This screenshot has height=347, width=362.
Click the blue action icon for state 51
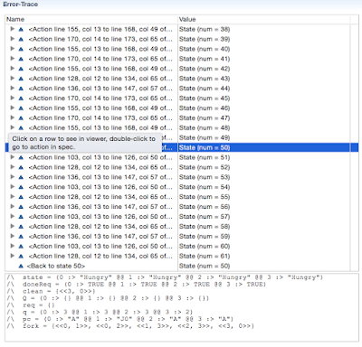click(x=21, y=157)
